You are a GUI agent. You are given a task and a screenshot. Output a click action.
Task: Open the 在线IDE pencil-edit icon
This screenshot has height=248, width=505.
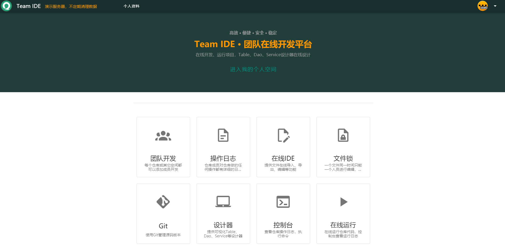coord(283,135)
